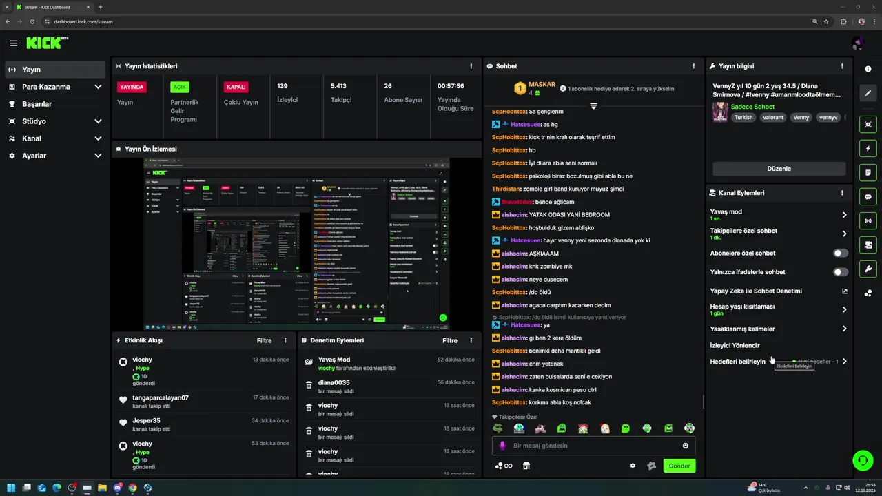Click the wrench icon in right sidebar

(868, 269)
